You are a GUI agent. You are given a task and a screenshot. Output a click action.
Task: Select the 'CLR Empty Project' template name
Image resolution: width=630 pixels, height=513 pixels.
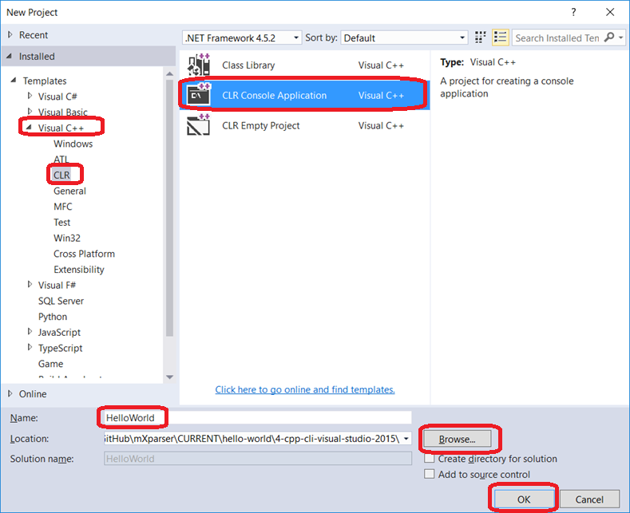point(261,125)
